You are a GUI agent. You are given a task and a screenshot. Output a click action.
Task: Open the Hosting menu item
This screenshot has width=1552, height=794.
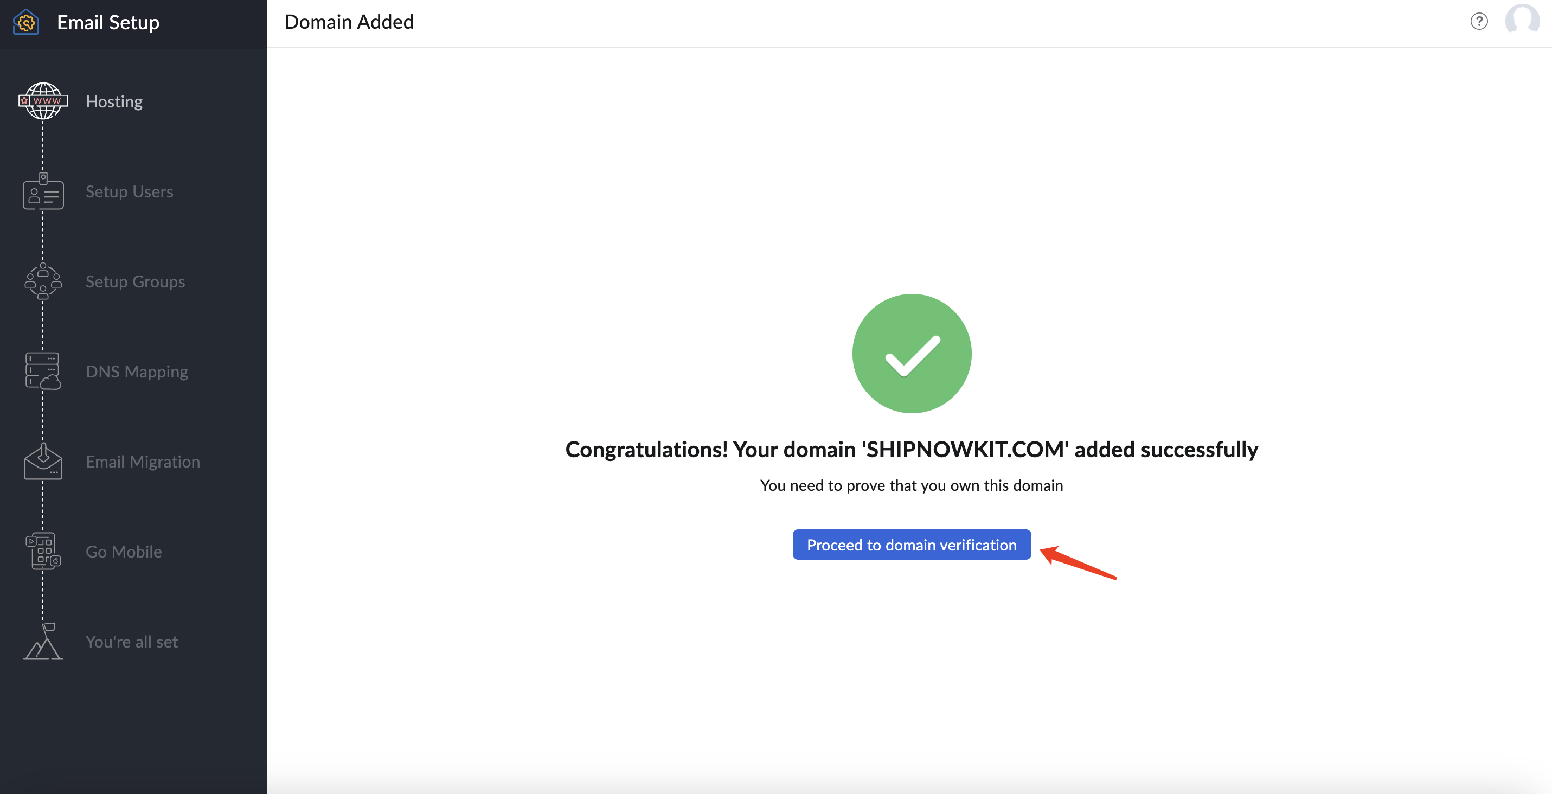[113, 100]
